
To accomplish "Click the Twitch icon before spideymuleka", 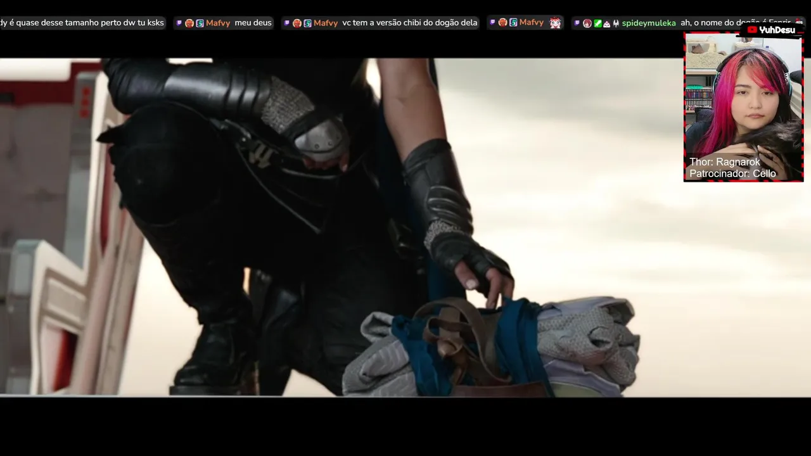I will (577, 23).
